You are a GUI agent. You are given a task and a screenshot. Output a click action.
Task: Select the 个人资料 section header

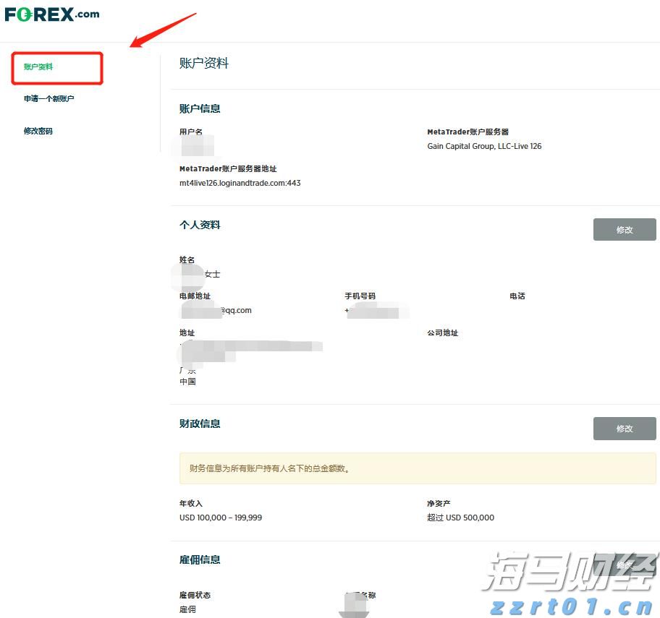pyautogui.click(x=200, y=225)
